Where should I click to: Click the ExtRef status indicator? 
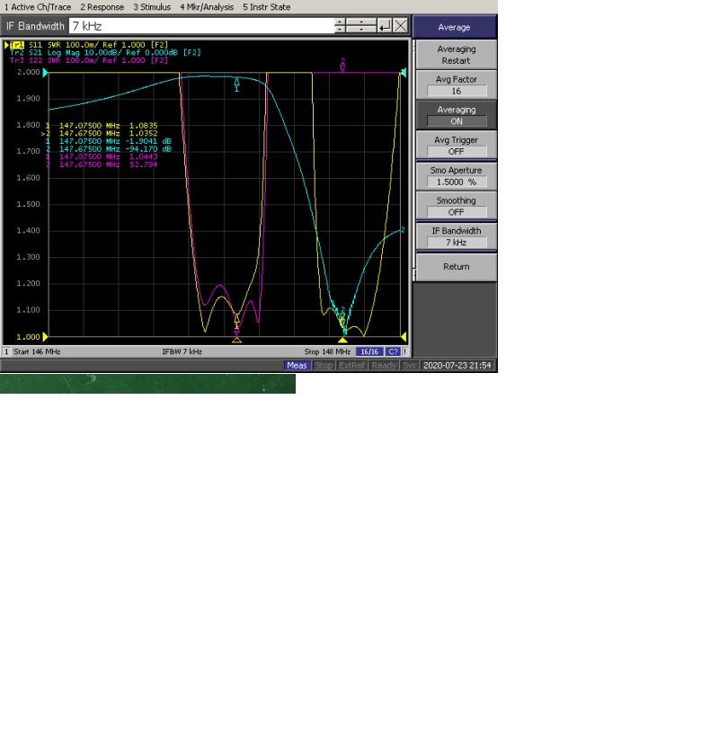coord(352,366)
